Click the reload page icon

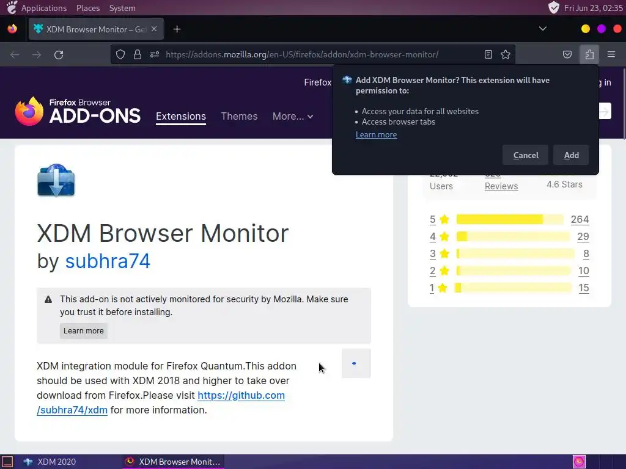pyautogui.click(x=59, y=54)
